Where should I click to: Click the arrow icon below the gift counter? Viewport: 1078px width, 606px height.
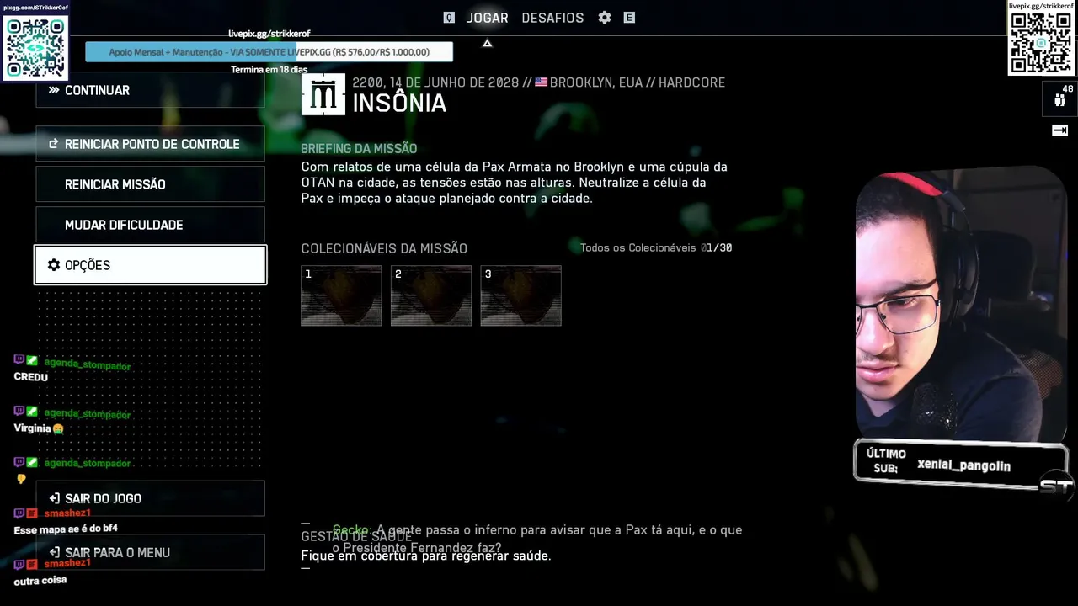[x=1059, y=130]
